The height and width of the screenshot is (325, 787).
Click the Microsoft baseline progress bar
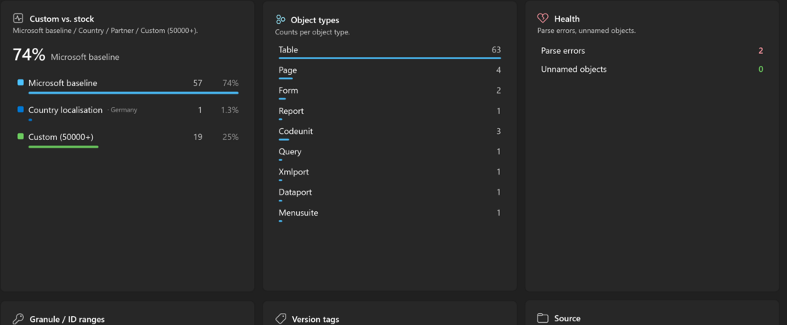[x=133, y=93]
